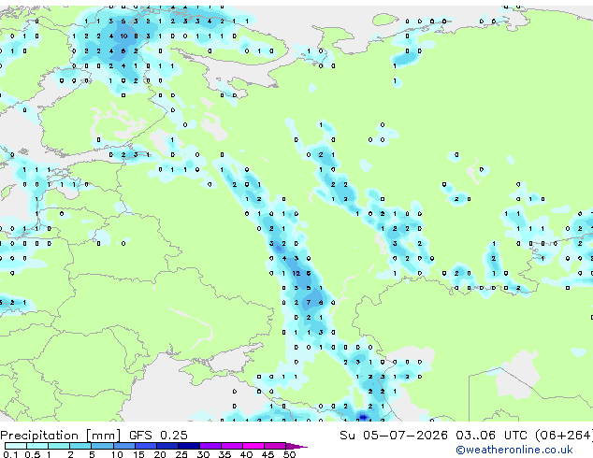Click the "12" precipitation value on the map
Screen dimensions: 593x458
pyautogui.click(x=296, y=273)
